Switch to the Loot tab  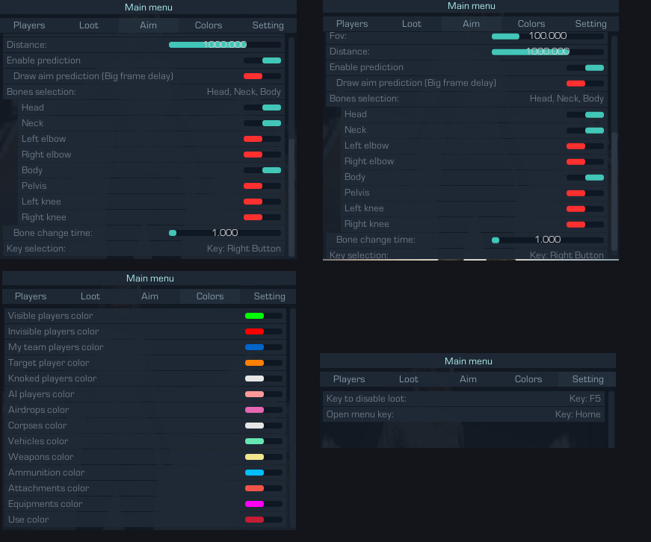[88, 25]
